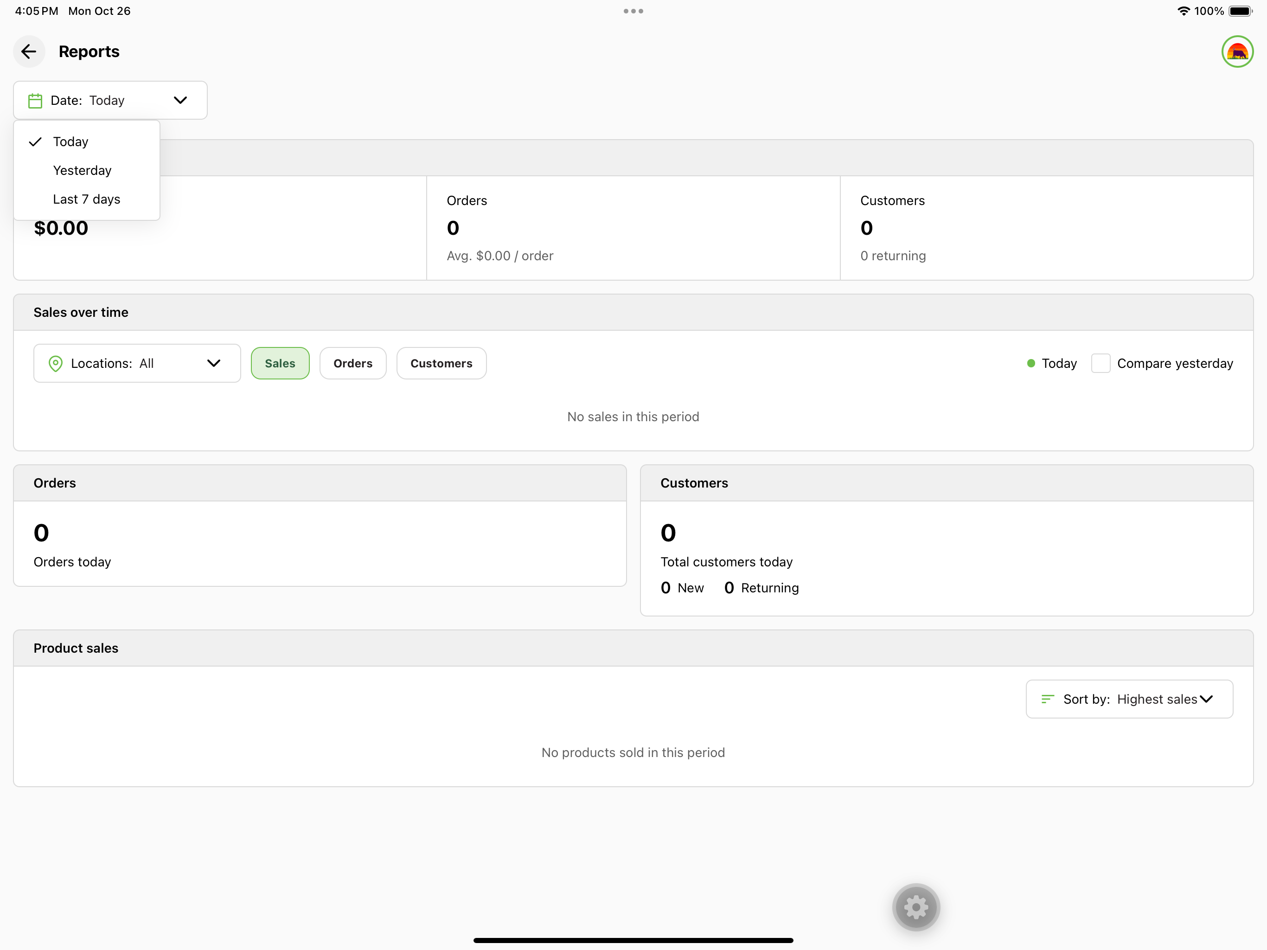Screen dimensions: 1267x950
Task: Tap the battery indicator icon
Action: coord(1241,11)
